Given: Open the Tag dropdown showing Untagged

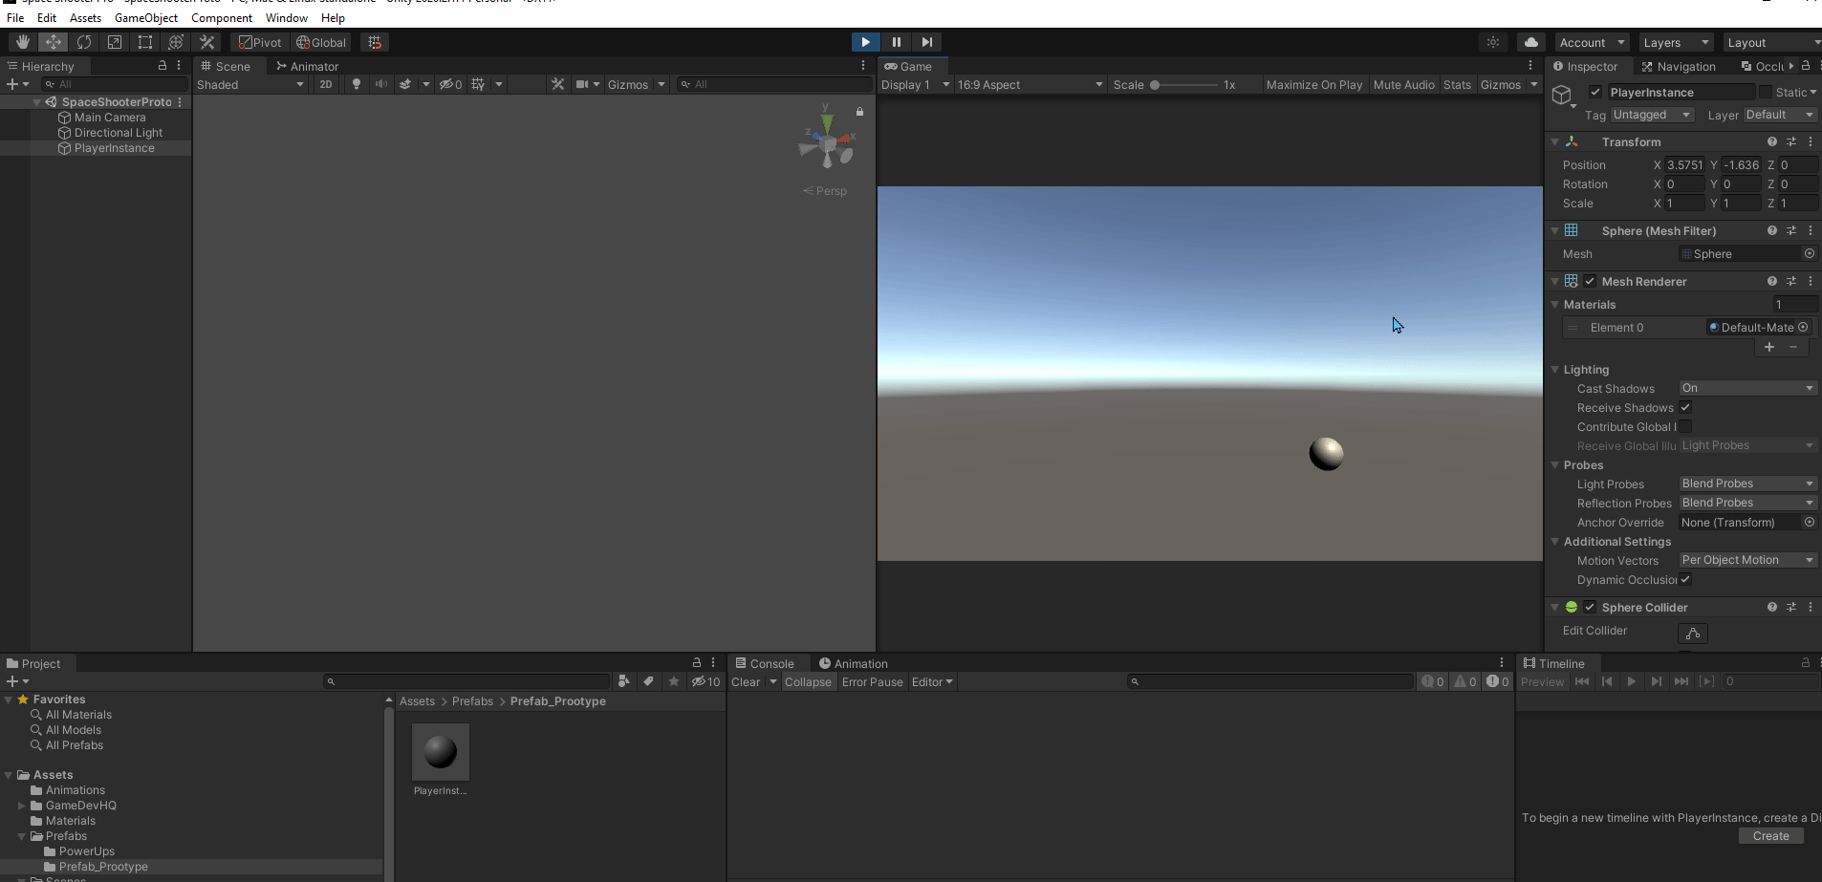Looking at the screenshot, I should [1651, 114].
